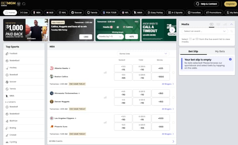Go to the Home tab
The image size is (238, 145).
10,12
